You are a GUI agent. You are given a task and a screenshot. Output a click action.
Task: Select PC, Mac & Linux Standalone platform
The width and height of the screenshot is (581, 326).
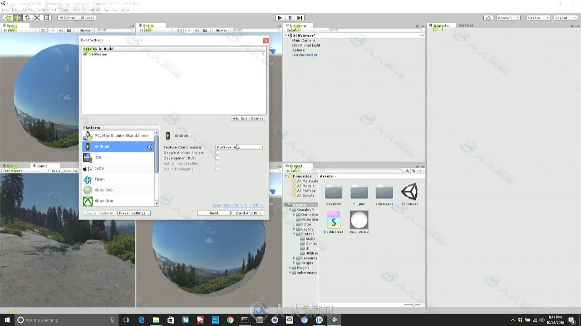point(118,135)
